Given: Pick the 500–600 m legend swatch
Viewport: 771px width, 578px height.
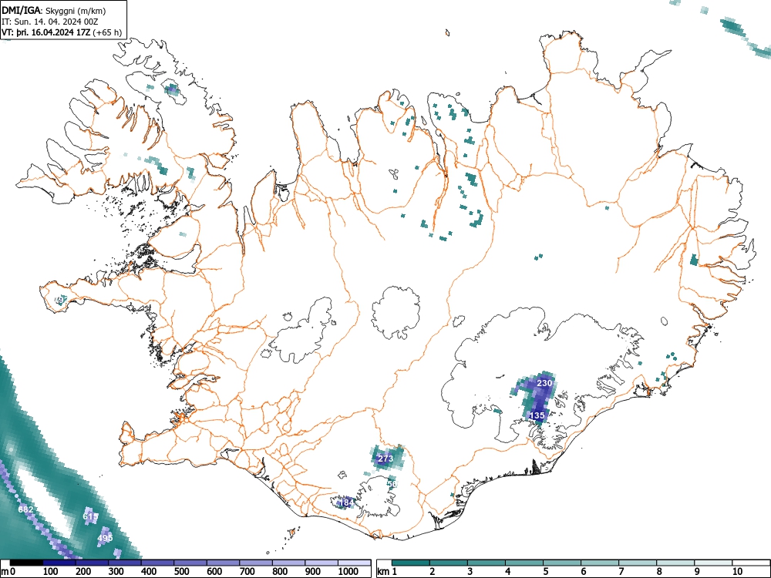Looking at the screenshot, I should 190,563.
